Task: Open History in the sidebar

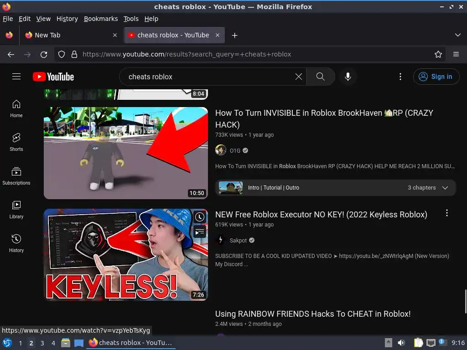Action: (x=16, y=243)
